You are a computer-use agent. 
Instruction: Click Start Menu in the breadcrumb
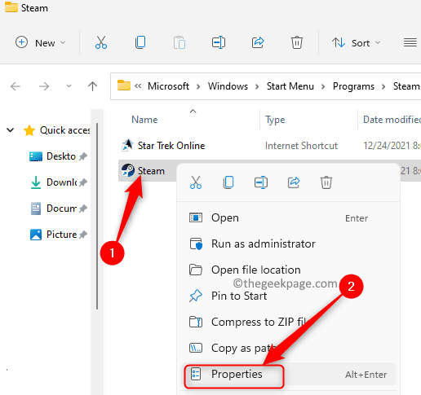point(290,86)
